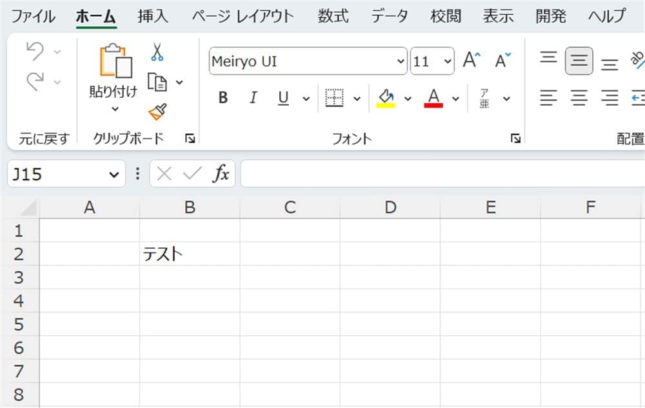Click the Undo arrow icon
Image resolution: width=645 pixels, height=408 pixels.
[x=35, y=52]
